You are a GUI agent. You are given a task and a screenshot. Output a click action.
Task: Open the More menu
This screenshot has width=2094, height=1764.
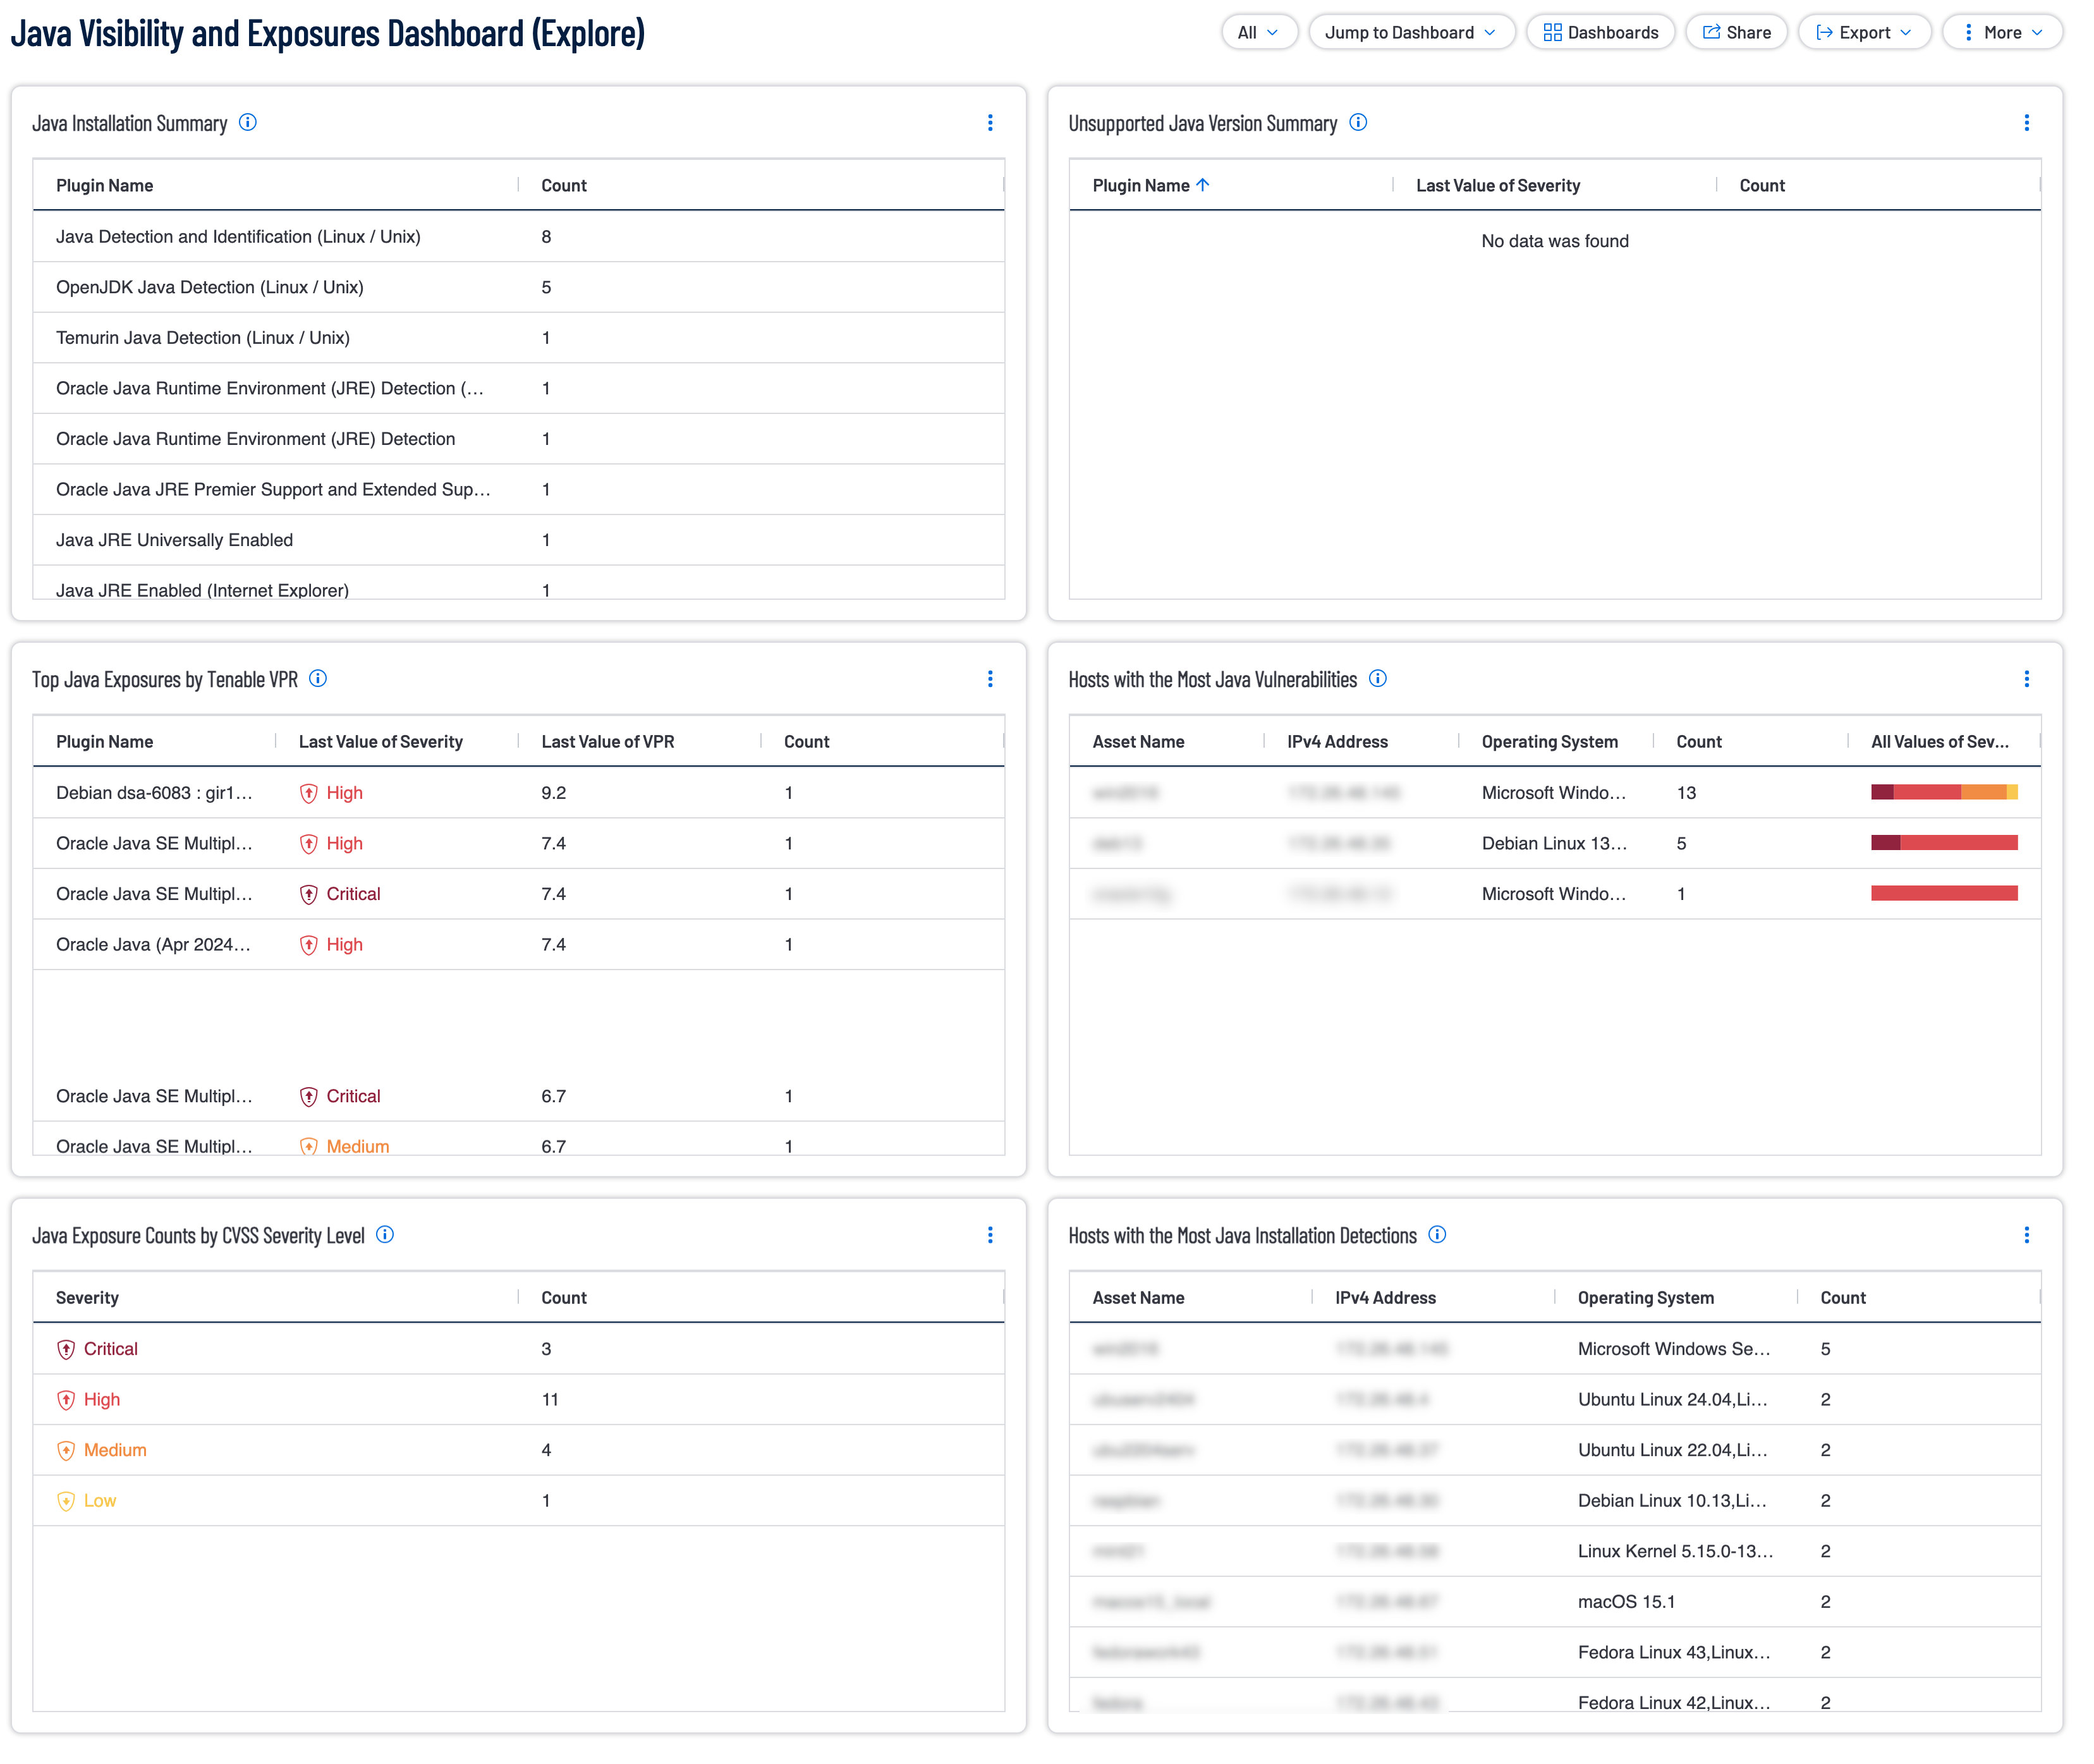(x=2003, y=31)
